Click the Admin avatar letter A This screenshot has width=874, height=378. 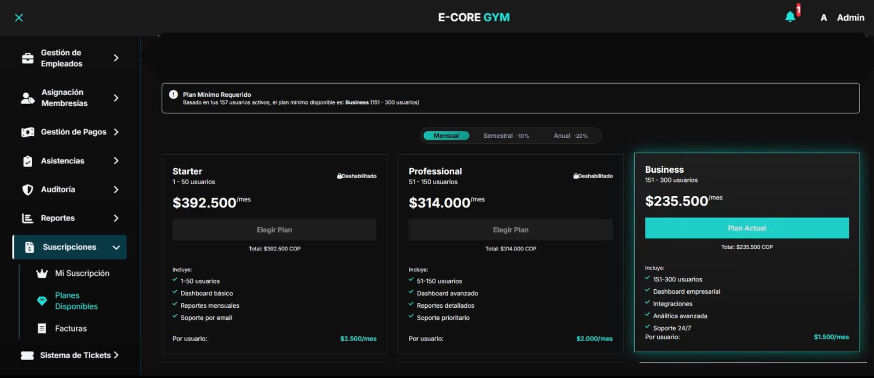[x=823, y=17]
